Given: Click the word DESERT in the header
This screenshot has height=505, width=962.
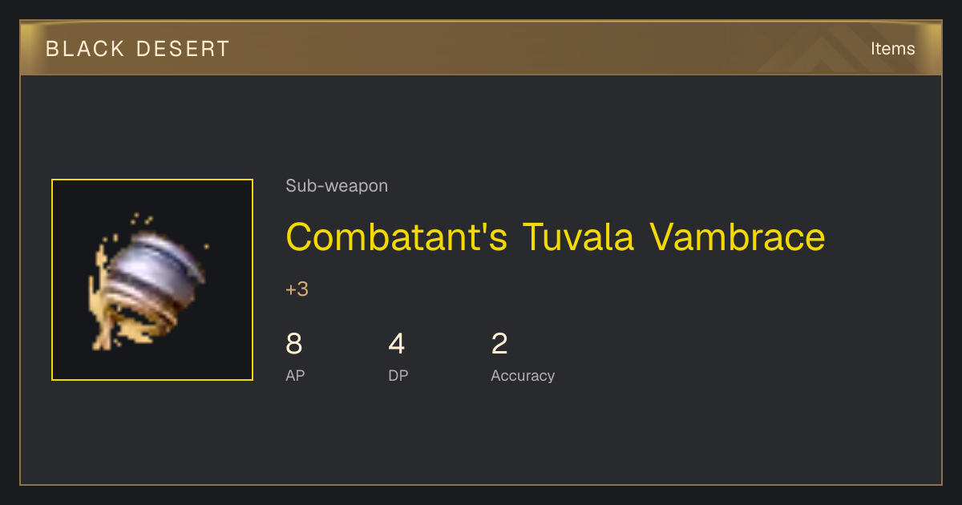Looking at the screenshot, I should (x=184, y=49).
